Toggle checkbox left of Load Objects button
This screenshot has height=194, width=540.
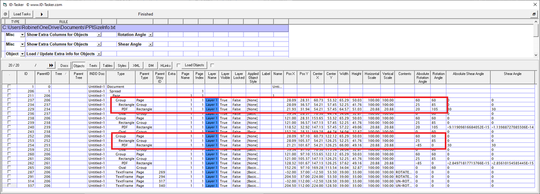point(179,65)
